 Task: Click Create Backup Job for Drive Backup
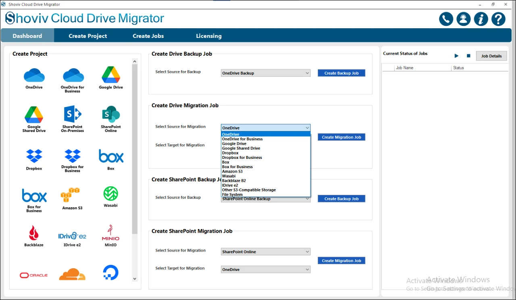coord(341,73)
